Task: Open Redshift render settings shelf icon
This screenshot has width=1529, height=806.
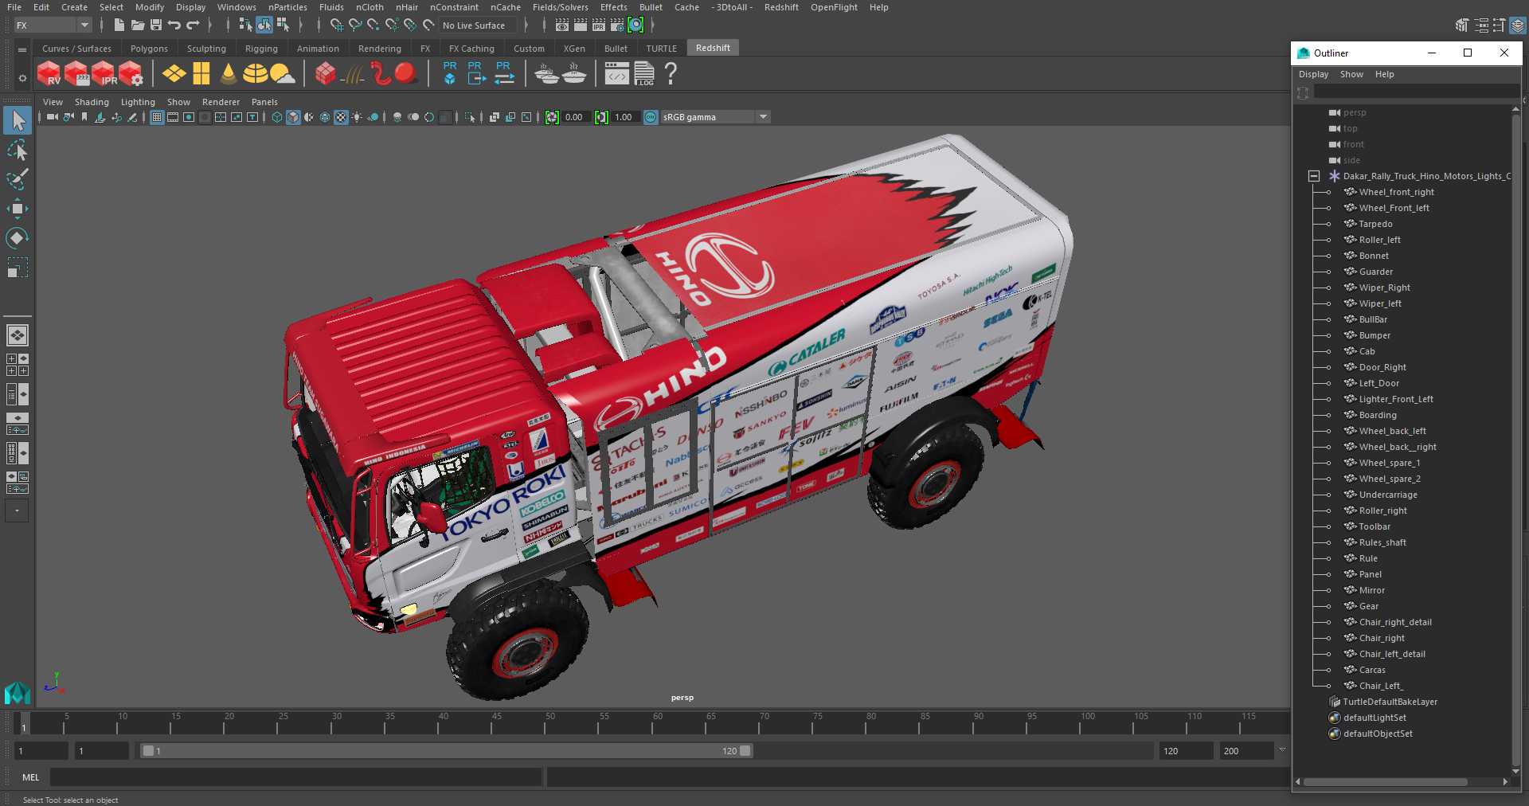Action: click(131, 74)
